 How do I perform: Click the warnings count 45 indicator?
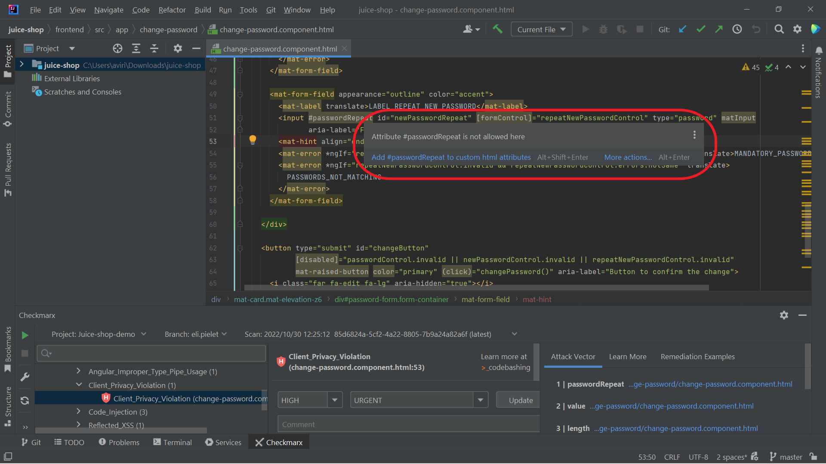751,67
